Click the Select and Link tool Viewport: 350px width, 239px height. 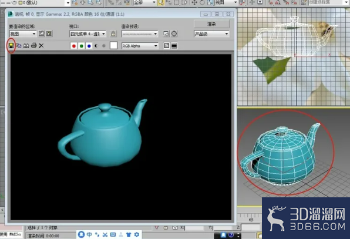(111, 3)
